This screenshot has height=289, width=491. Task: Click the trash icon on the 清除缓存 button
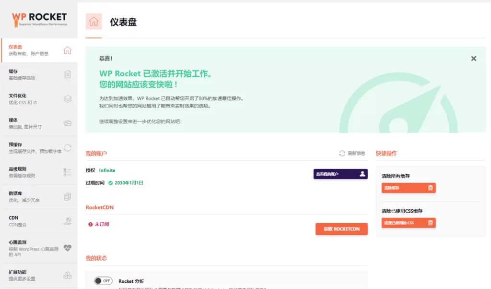[430, 188]
